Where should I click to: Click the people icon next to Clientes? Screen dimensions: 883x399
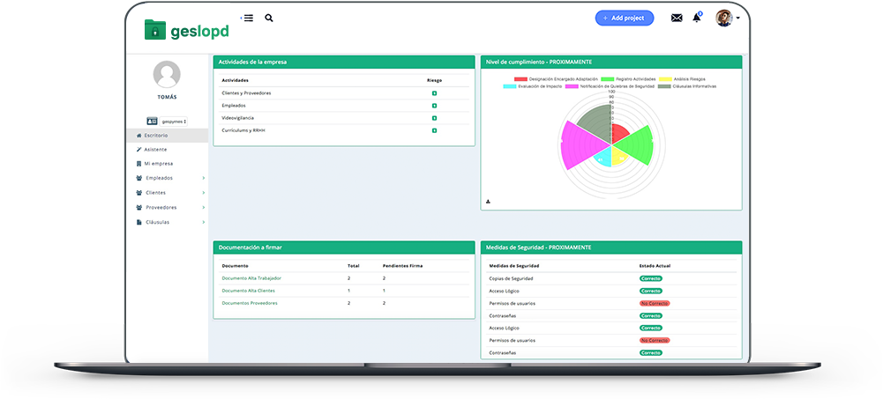point(139,193)
